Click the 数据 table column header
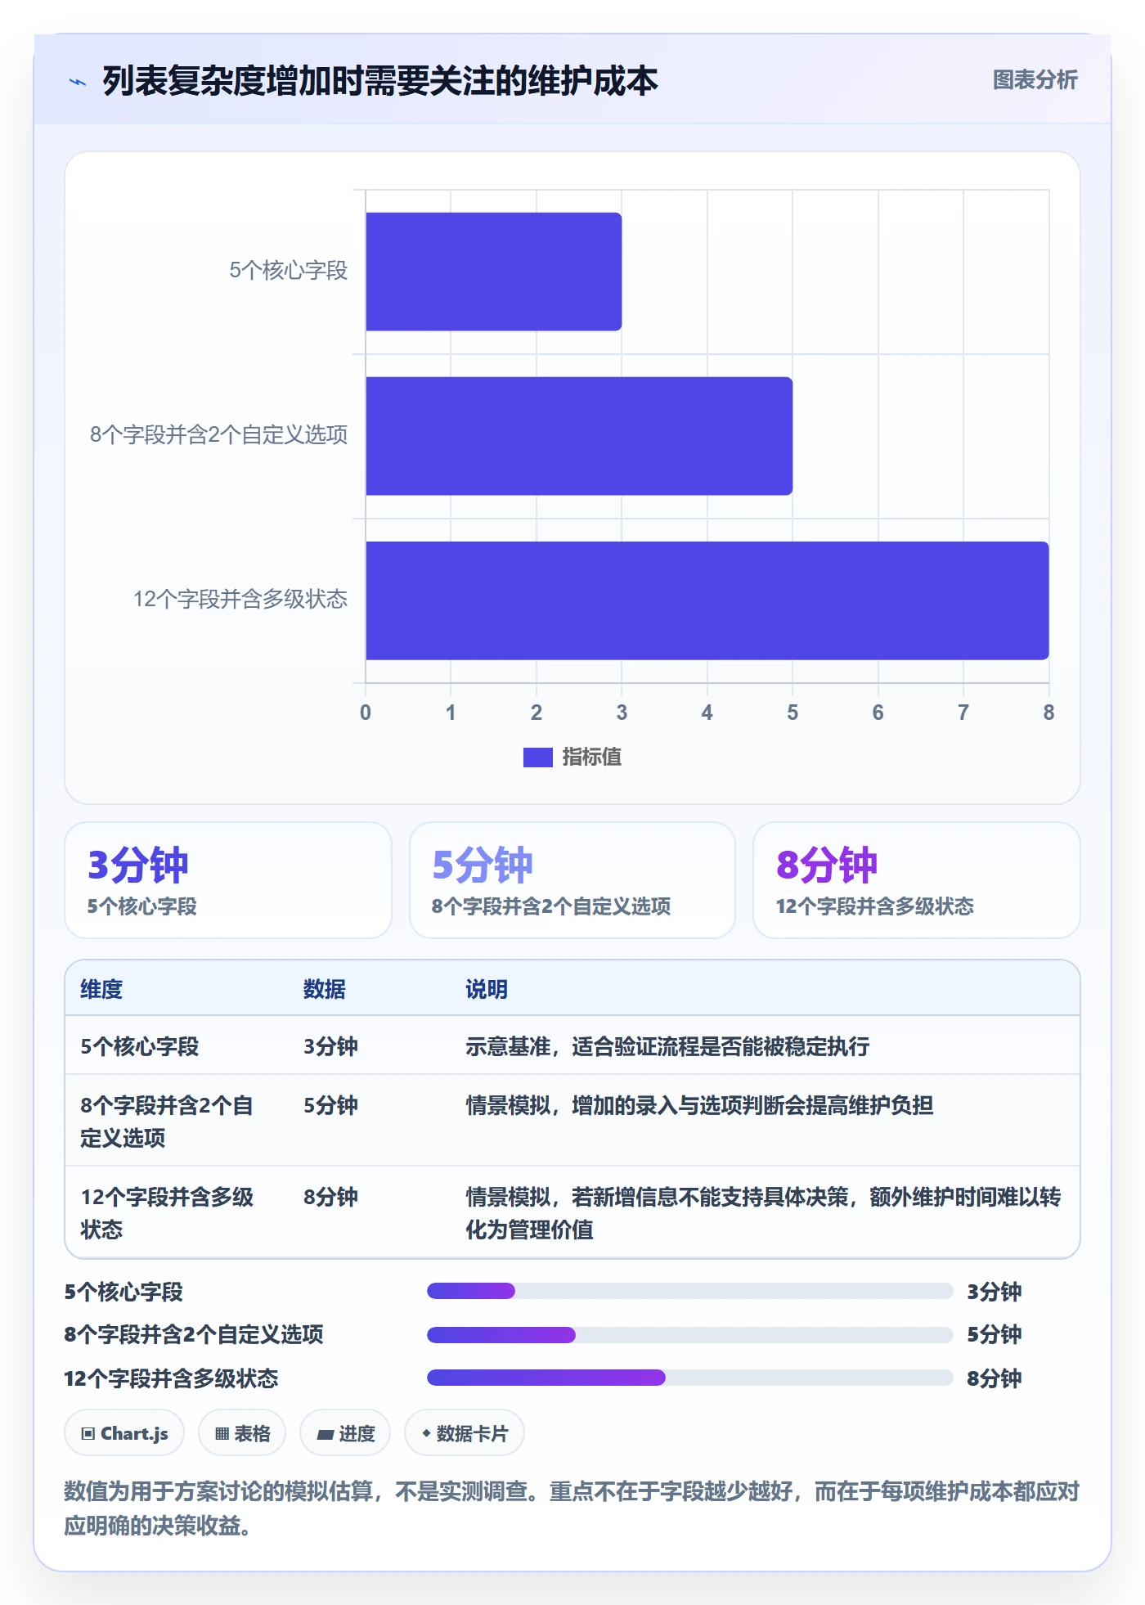 pos(325,990)
